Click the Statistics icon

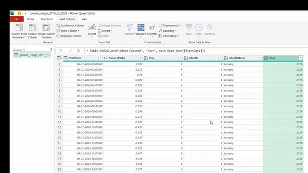129,27
